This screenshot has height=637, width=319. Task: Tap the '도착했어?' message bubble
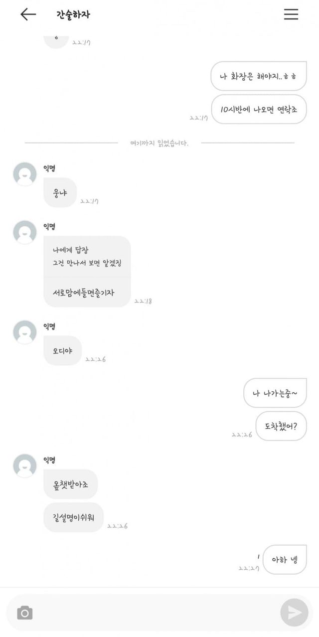[x=281, y=426]
